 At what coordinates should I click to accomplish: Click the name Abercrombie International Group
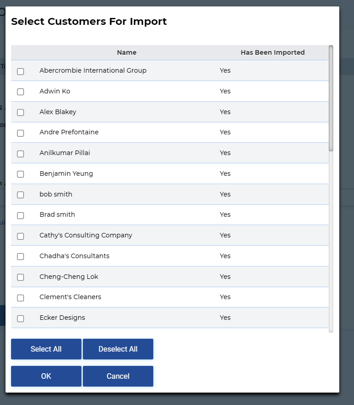tap(93, 70)
